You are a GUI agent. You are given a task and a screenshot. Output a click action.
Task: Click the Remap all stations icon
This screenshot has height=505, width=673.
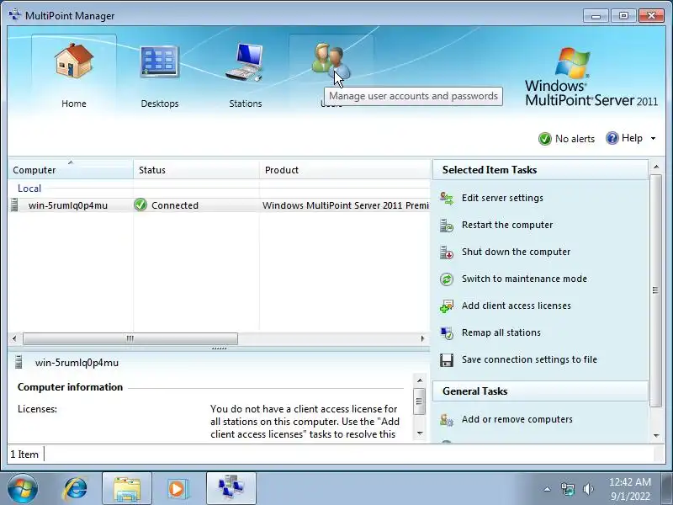click(447, 332)
